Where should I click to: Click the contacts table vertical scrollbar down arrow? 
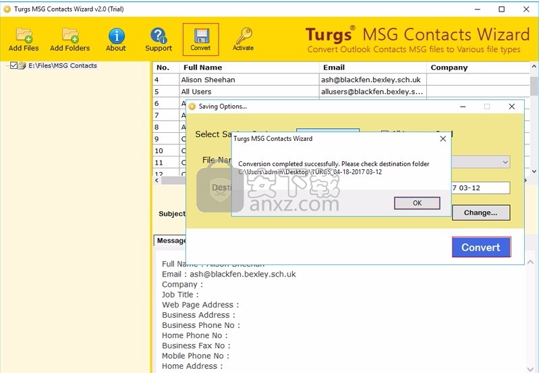[x=534, y=171]
